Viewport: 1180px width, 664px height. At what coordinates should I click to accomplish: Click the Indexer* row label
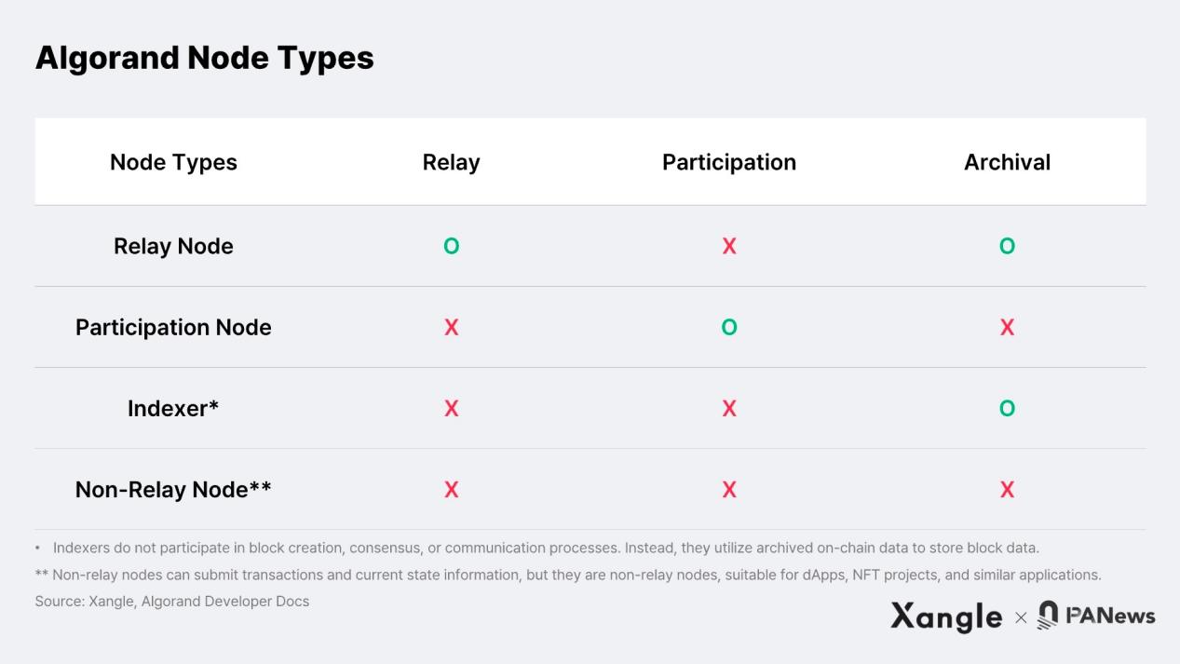tap(173, 408)
